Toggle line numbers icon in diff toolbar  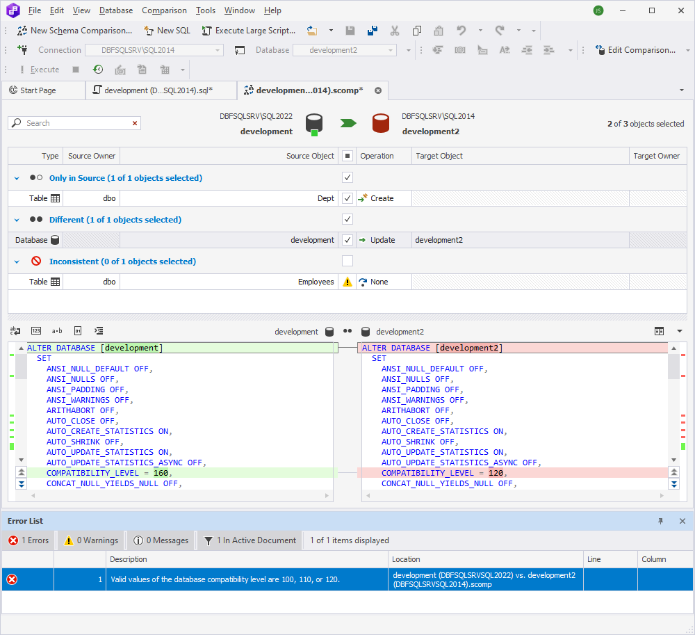[x=36, y=331]
